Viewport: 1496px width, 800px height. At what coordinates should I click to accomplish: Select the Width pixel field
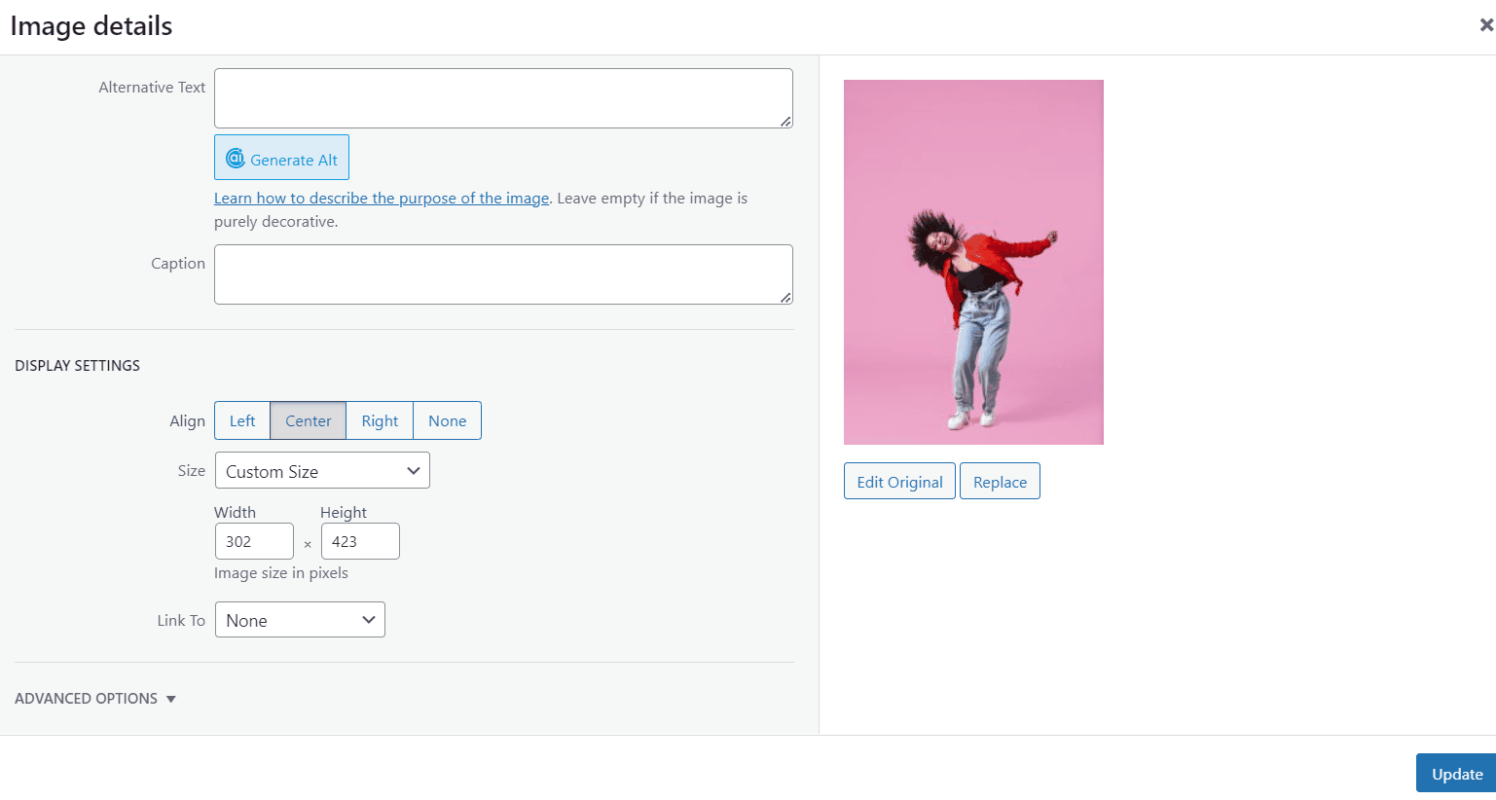pyautogui.click(x=254, y=541)
